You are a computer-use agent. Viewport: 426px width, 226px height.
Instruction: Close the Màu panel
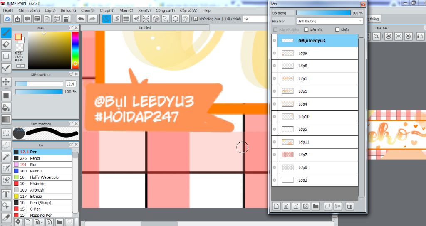coord(77,28)
